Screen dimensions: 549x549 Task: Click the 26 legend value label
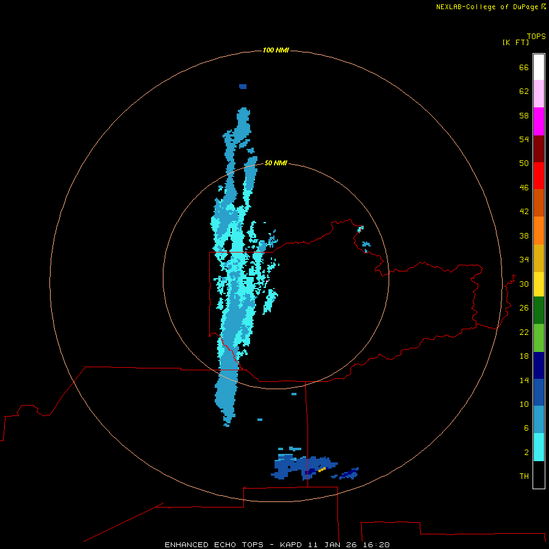pyautogui.click(x=524, y=308)
